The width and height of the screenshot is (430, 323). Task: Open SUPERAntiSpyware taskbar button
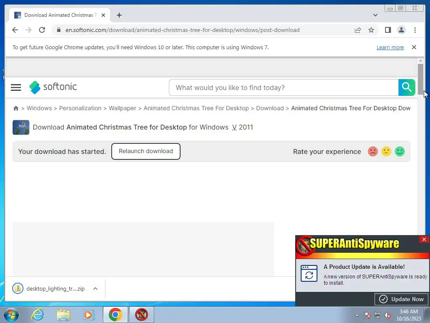pos(142,315)
